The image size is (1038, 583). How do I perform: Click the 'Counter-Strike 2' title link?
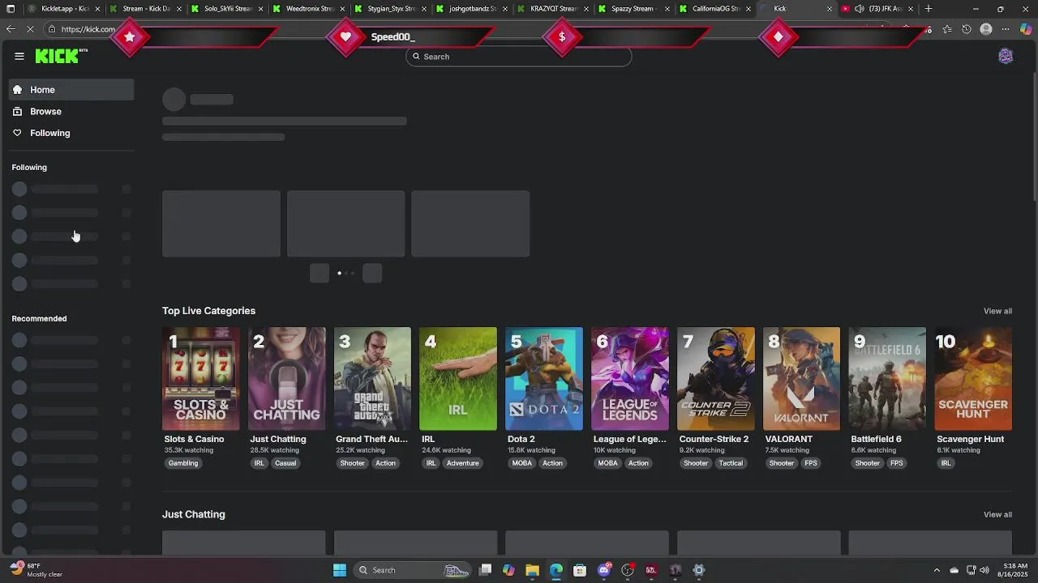pyautogui.click(x=714, y=439)
